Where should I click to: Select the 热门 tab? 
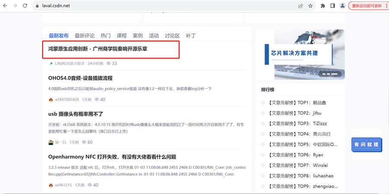click(x=105, y=36)
